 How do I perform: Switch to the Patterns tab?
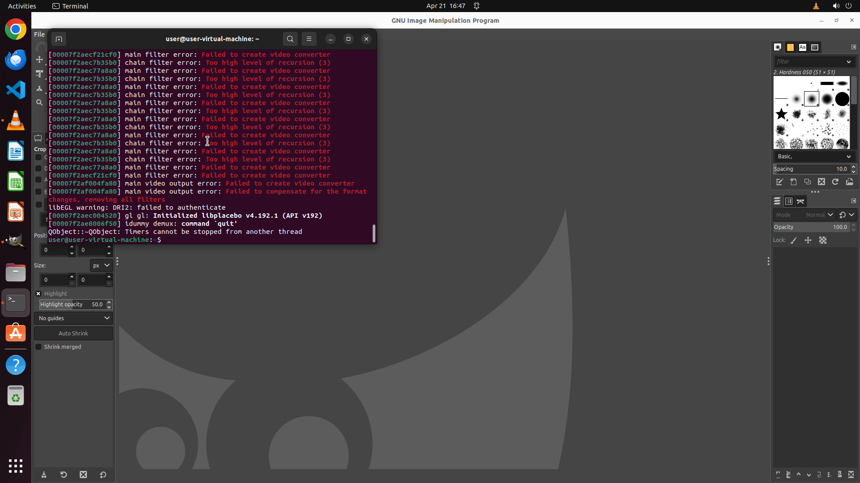point(790,47)
